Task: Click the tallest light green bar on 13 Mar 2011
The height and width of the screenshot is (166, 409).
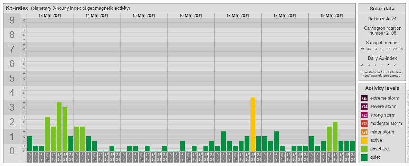Action: click(x=59, y=127)
